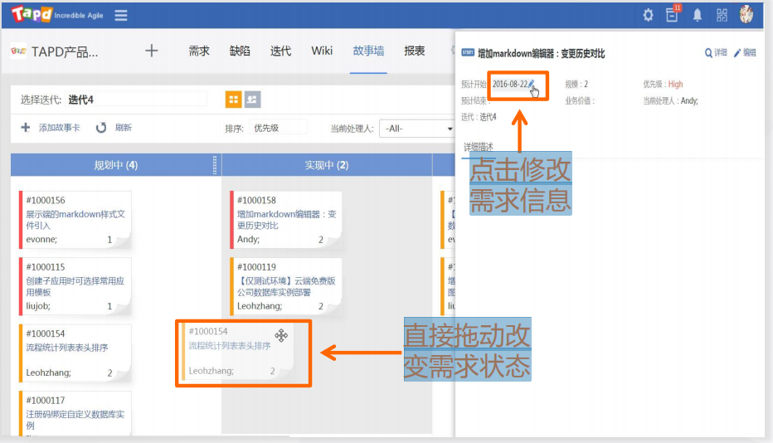Click the 添加故事卡 plus icon
Viewport: 773px width, 443px height.
pos(26,128)
